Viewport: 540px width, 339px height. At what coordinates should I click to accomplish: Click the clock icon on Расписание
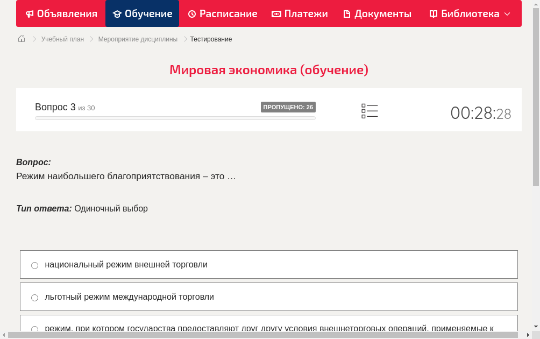[x=191, y=13]
